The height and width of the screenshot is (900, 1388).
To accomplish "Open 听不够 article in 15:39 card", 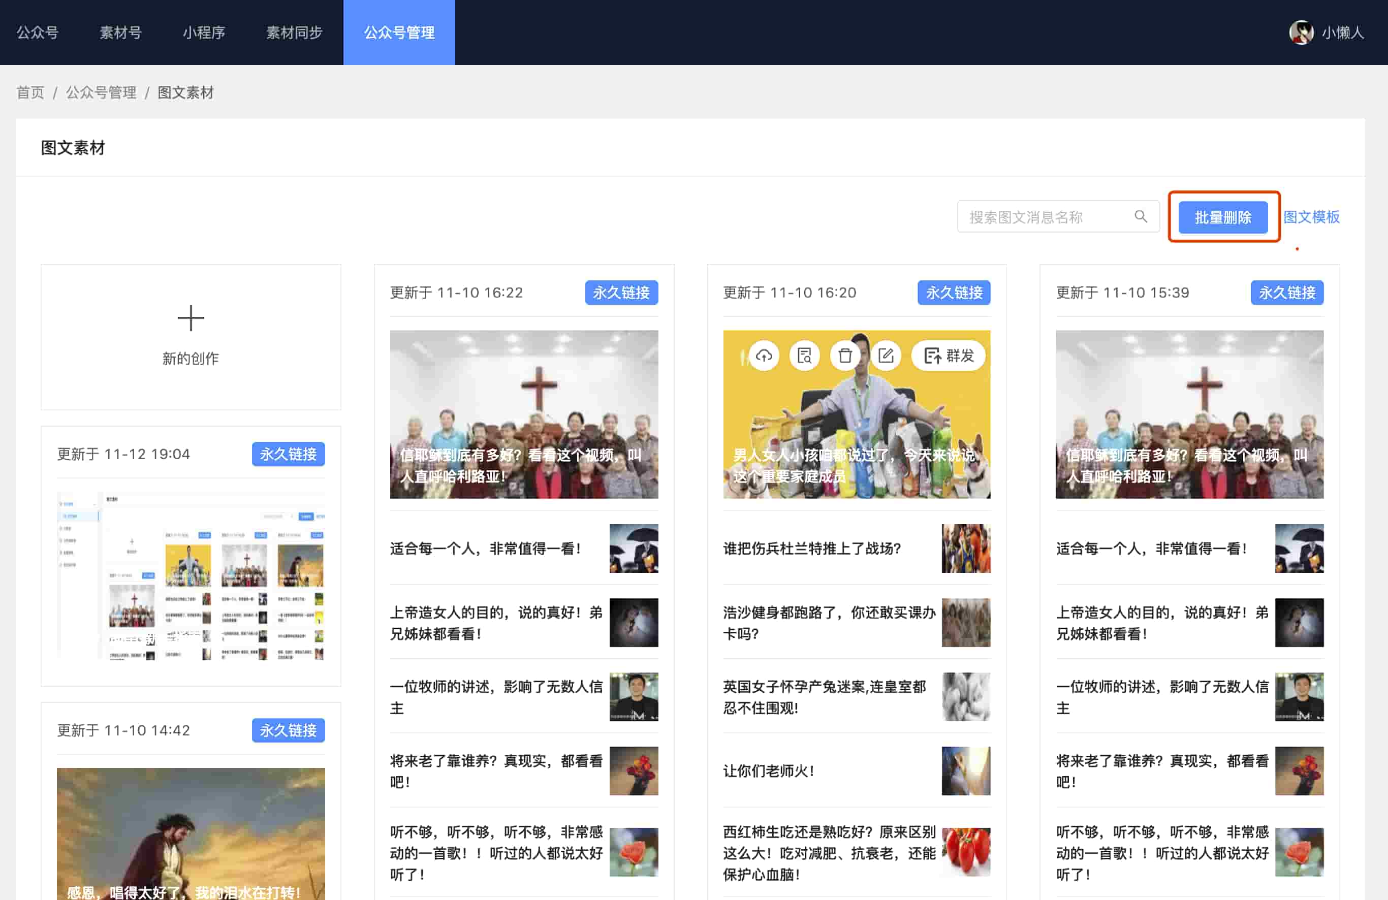I will (1162, 853).
